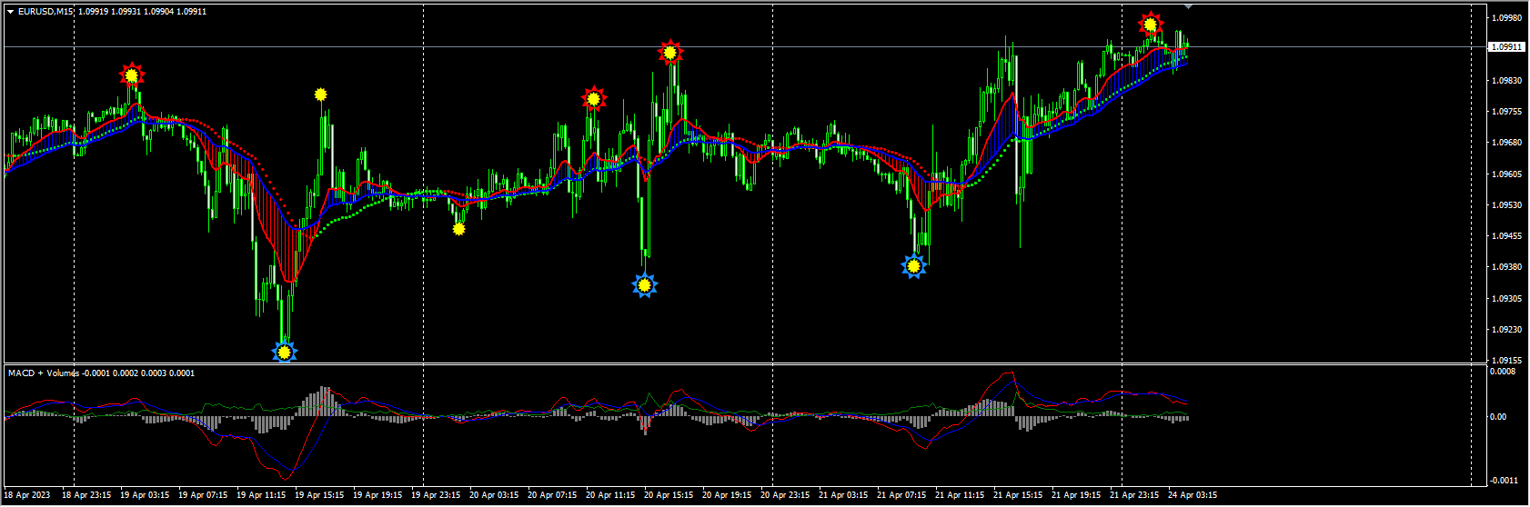Select the blue buy signal star at the 19 Apr low
The image size is (1530, 507).
(x=285, y=352)
